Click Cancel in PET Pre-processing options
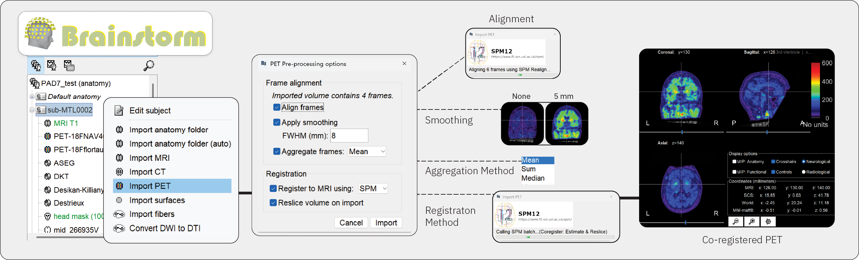The height and width of the screenshot is (260, 859). point(351,223)
